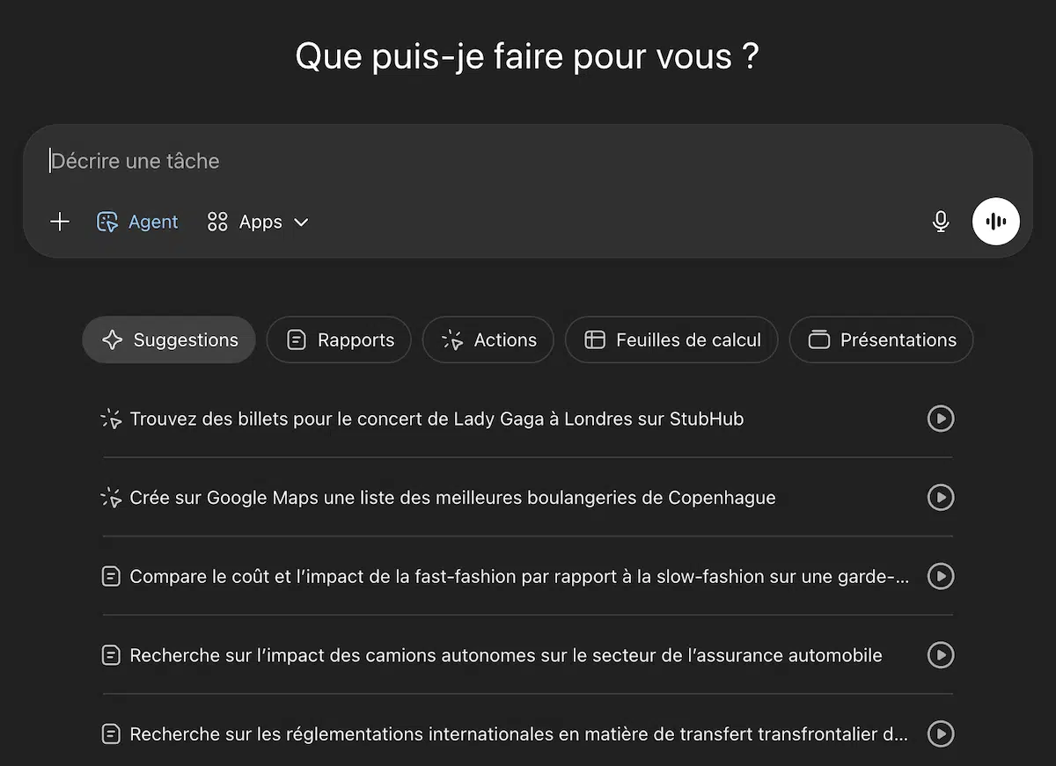1056x766 pixels.
Task: Click the plus icon to add attachments
Action: [60, 222]
